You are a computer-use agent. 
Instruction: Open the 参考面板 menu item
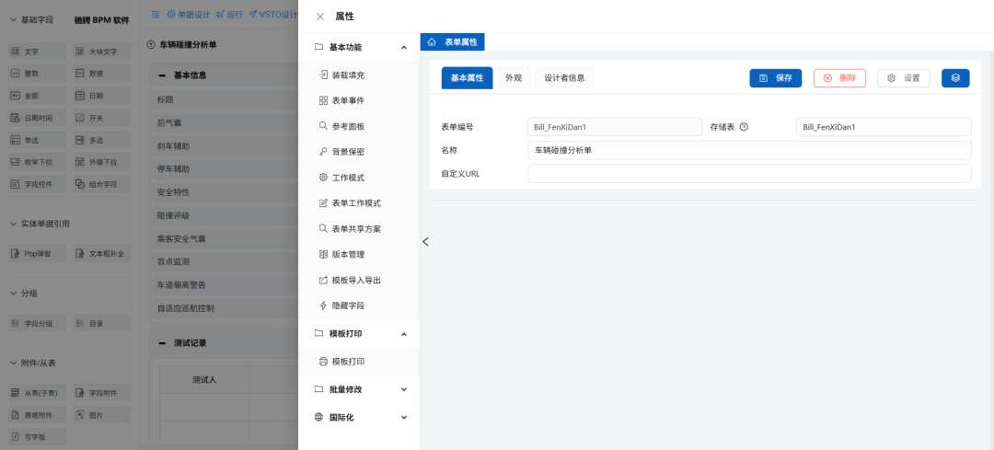point(359,126)
